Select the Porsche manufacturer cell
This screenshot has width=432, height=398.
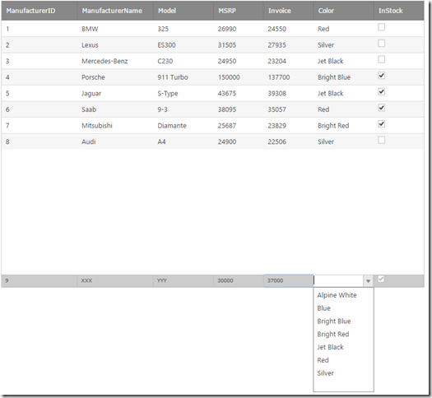point(115,77)
